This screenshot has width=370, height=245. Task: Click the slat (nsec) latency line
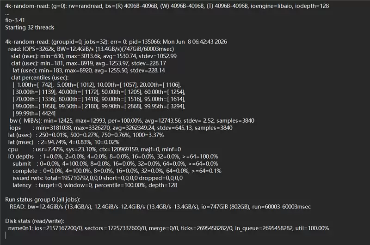tap(94, 56)
